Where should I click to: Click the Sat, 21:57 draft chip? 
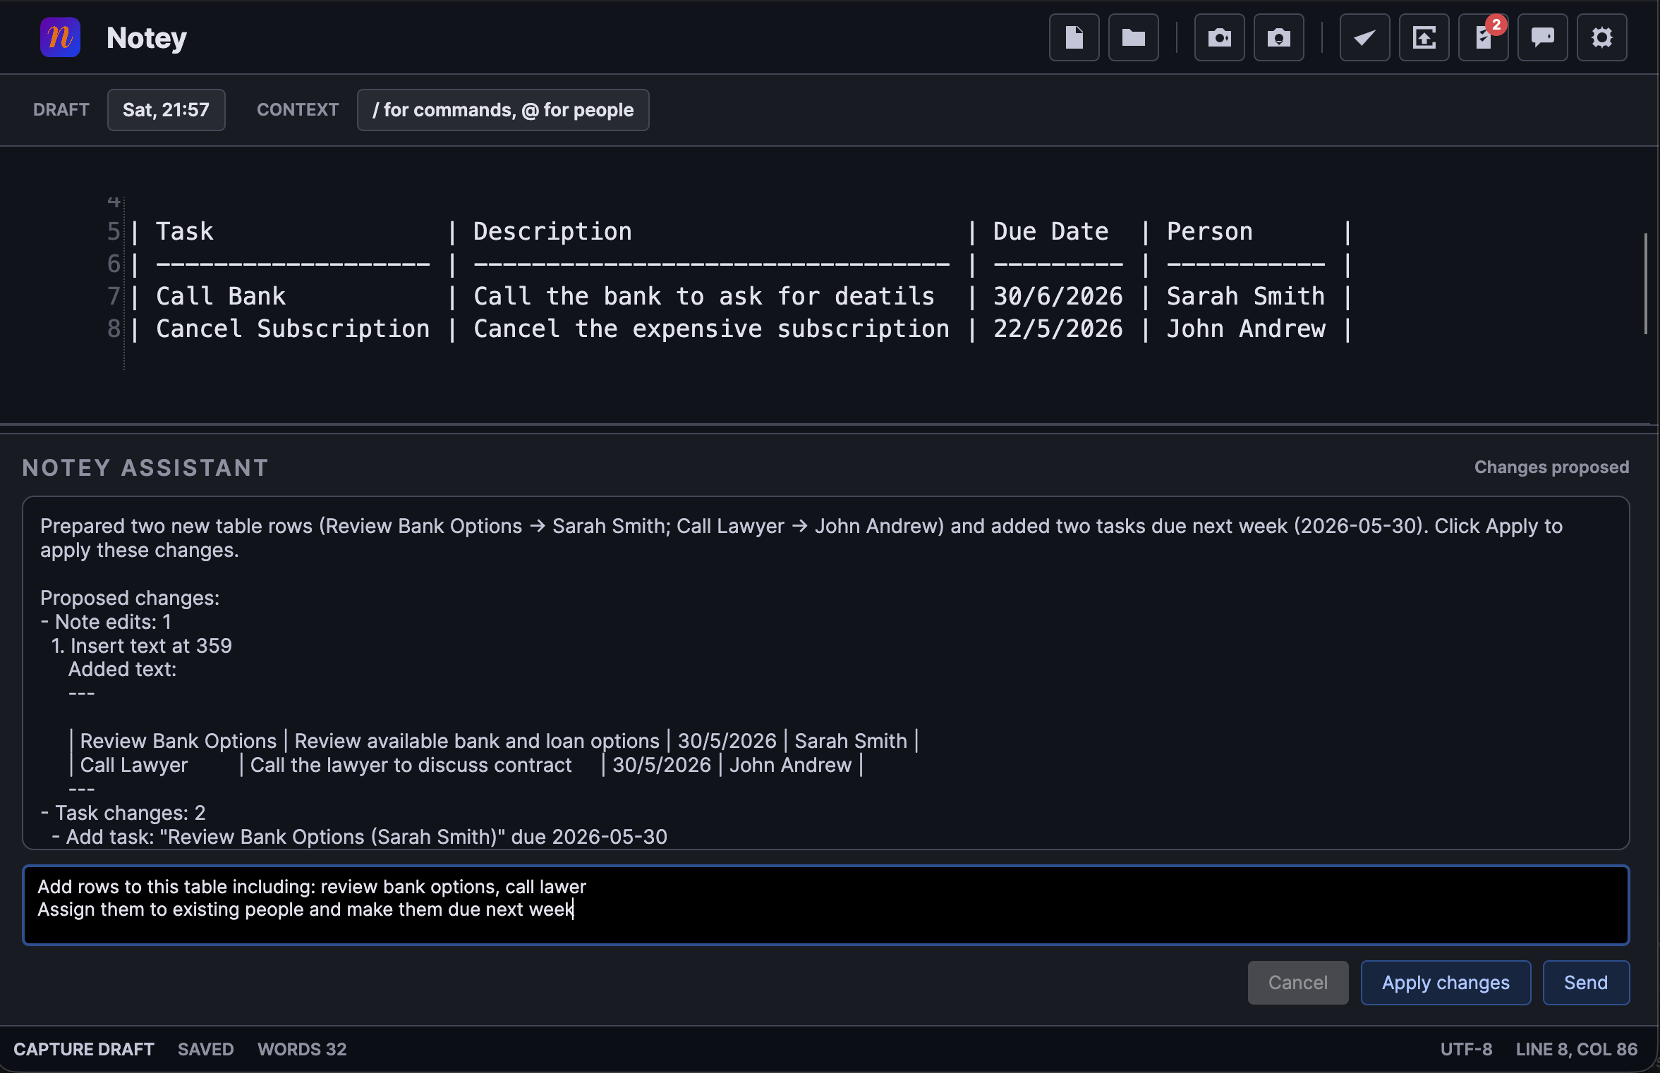click(x=166, y=110)
